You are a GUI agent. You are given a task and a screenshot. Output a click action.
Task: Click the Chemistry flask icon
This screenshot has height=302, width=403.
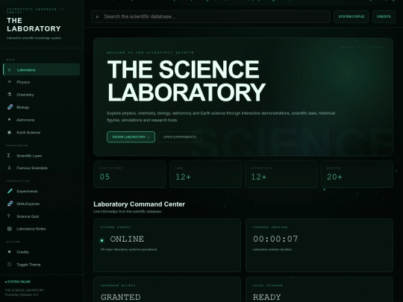(9, 95)
